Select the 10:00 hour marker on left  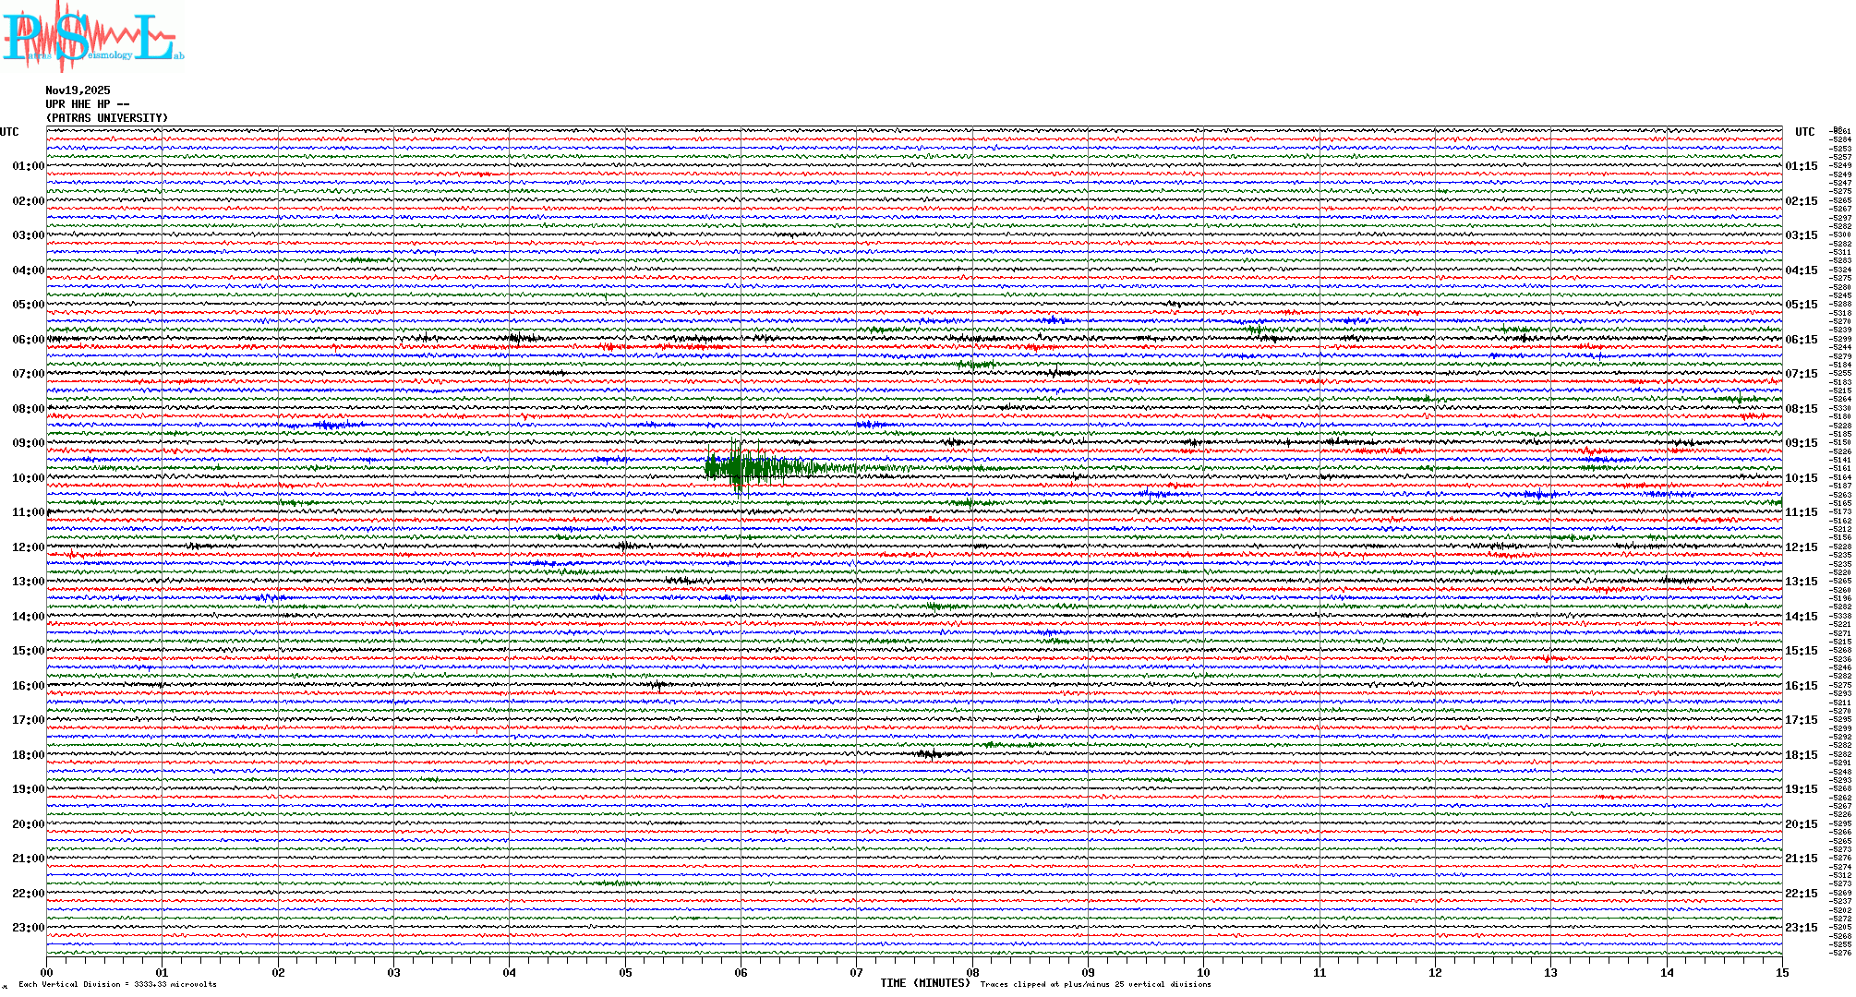(28, 478)
